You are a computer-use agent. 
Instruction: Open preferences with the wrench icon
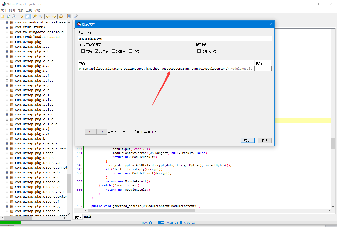point(76,16)
